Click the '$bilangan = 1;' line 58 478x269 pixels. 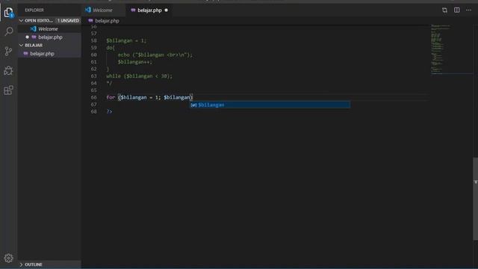coord(126,40)
